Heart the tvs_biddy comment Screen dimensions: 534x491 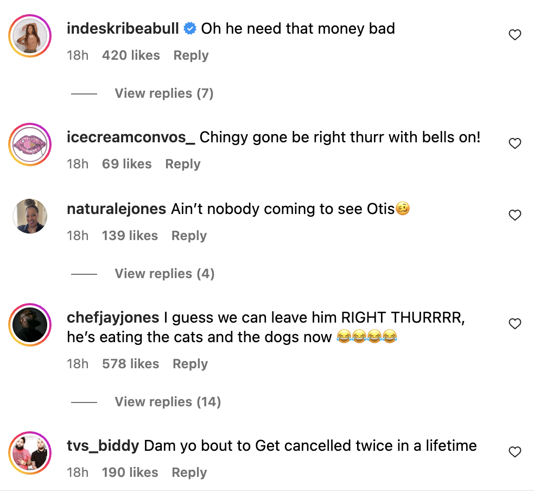(514, 452)
